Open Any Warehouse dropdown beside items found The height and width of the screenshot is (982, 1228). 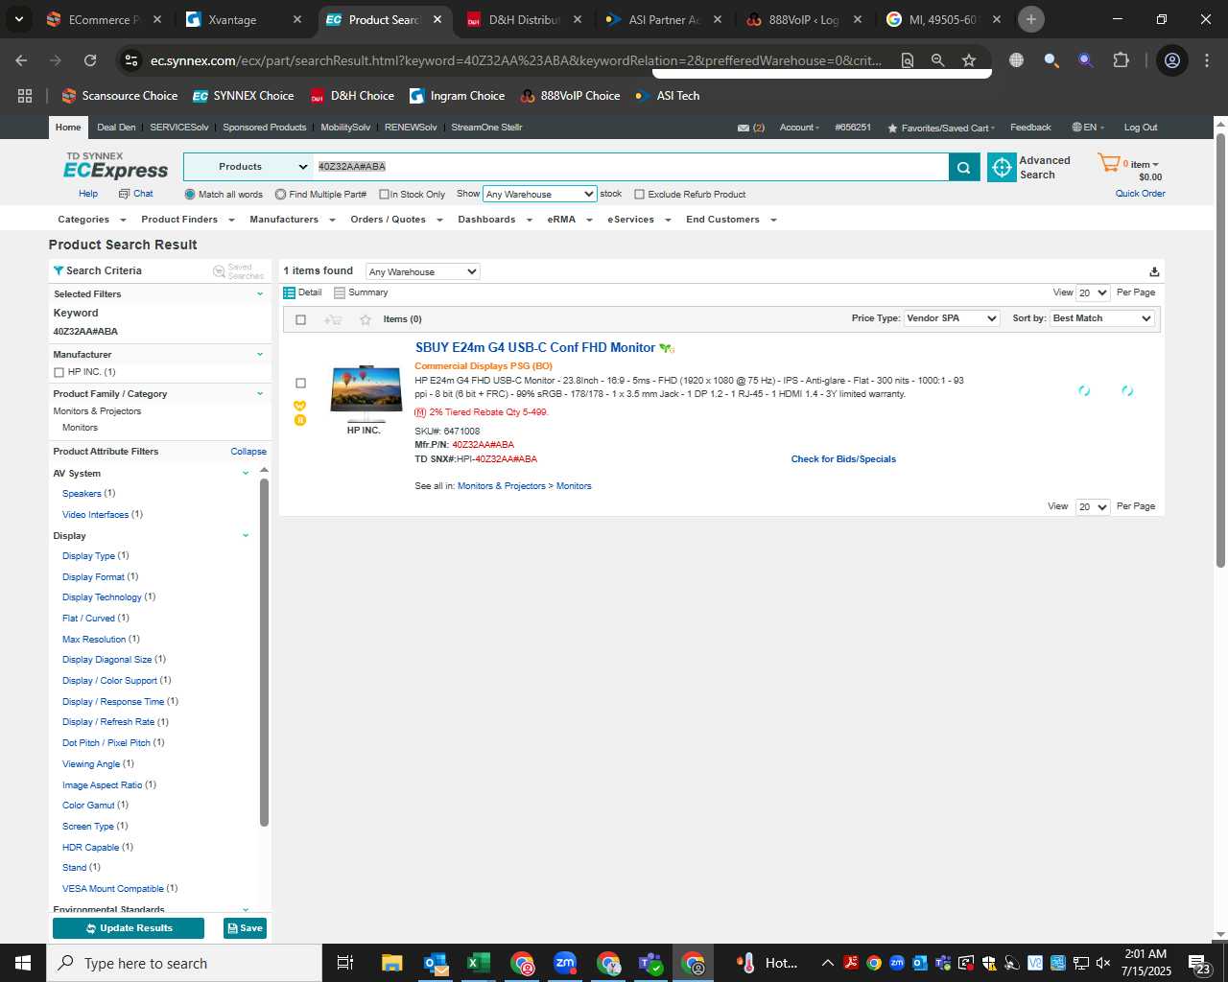click(x=422, y=271)
